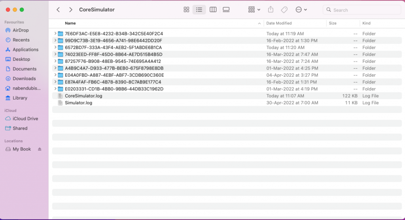Select the E04A0FBD-A887-4EBF-ABF7-3CDB690C360E folder name
Image resolution: width=405 pixels, height=220 pixels.
coord(114,75)
